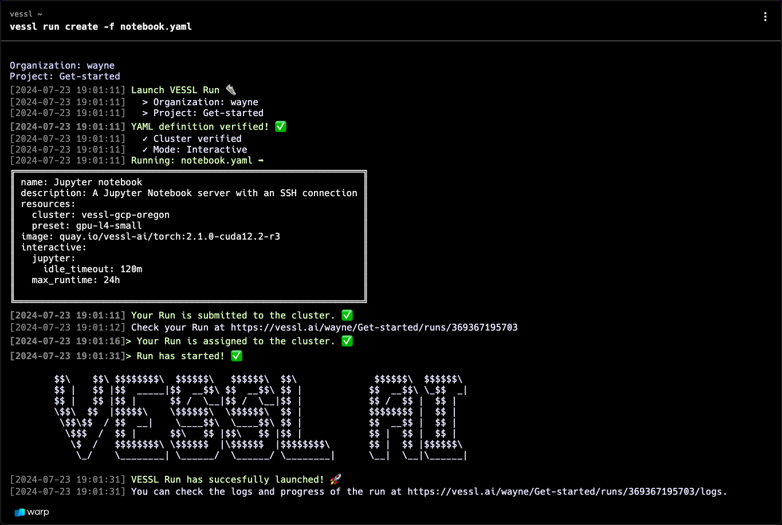This screenshot has width=782, height=525.
Task: Click 'resources:' key in YAML box
Action: click(x=48, y=204)
